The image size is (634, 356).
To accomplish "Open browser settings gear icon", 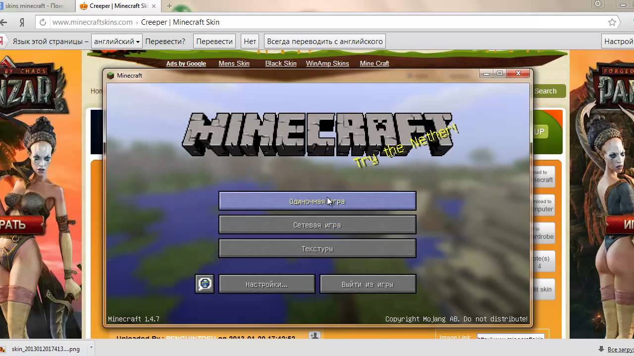I will tap(598, 4).
